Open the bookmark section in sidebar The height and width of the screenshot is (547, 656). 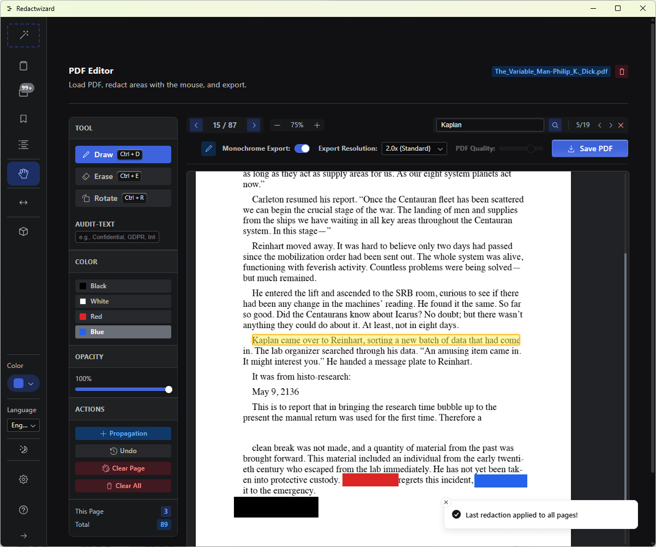click(23, 118)
